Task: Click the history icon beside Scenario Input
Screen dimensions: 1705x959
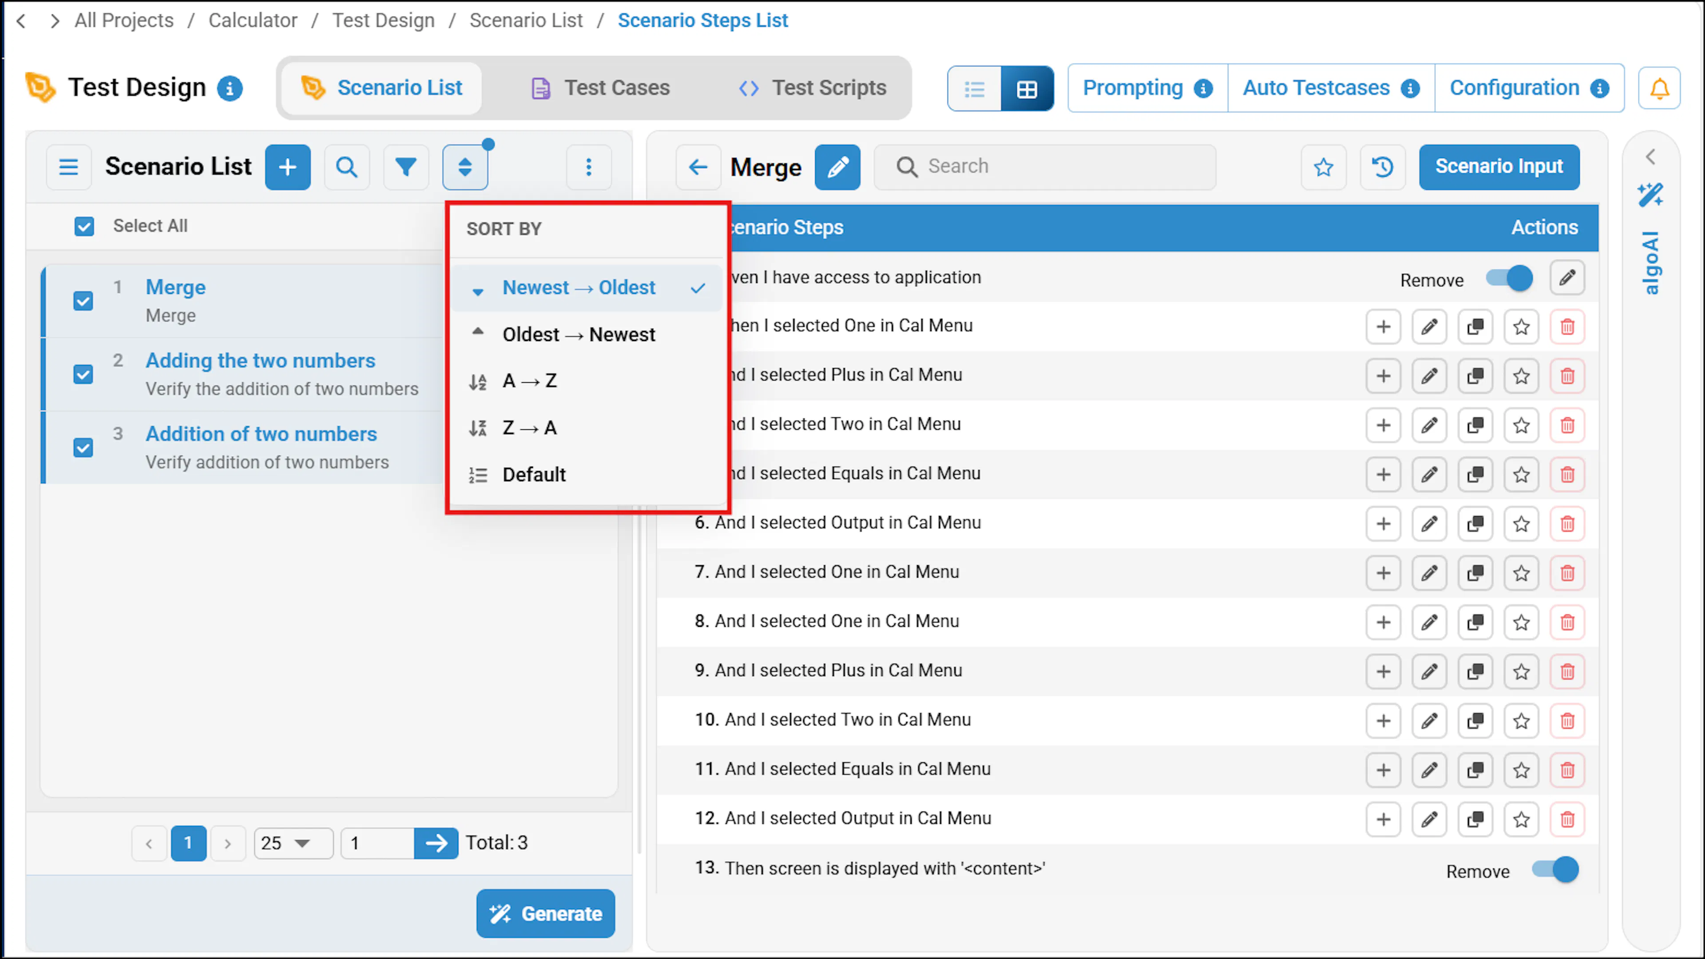Action: (x=1383, y=167)
